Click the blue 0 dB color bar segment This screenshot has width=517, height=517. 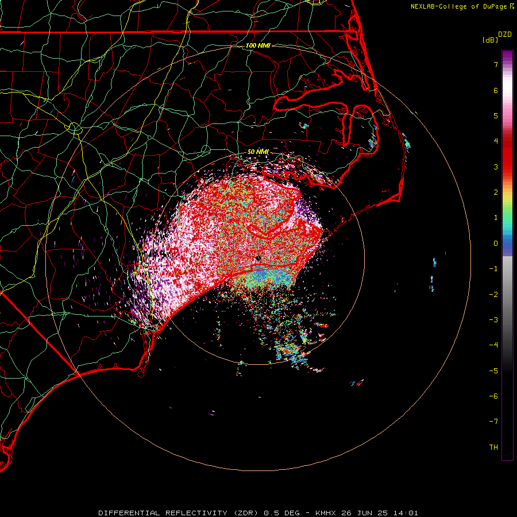(507, 244)
